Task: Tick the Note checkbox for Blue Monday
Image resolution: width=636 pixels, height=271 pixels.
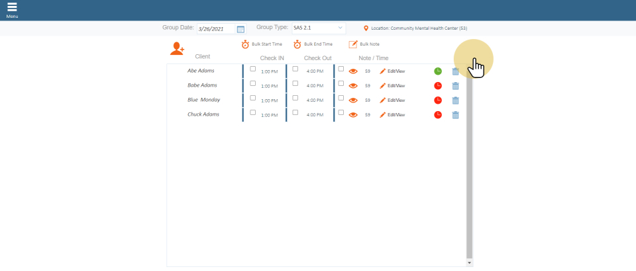Action: tap(341, 98)
